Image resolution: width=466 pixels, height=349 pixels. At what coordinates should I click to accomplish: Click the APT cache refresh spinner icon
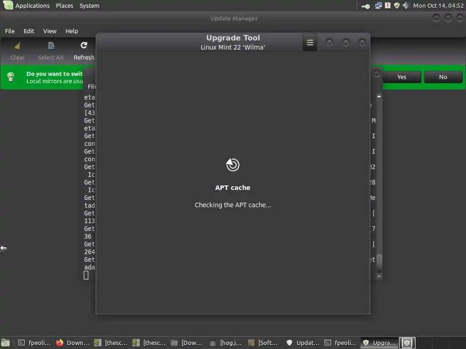pyautogui.click(x=233, y=165)
